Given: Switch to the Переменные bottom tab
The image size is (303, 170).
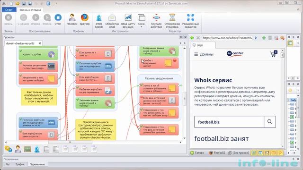Looking at the screenshot, I should pos(37,164).
